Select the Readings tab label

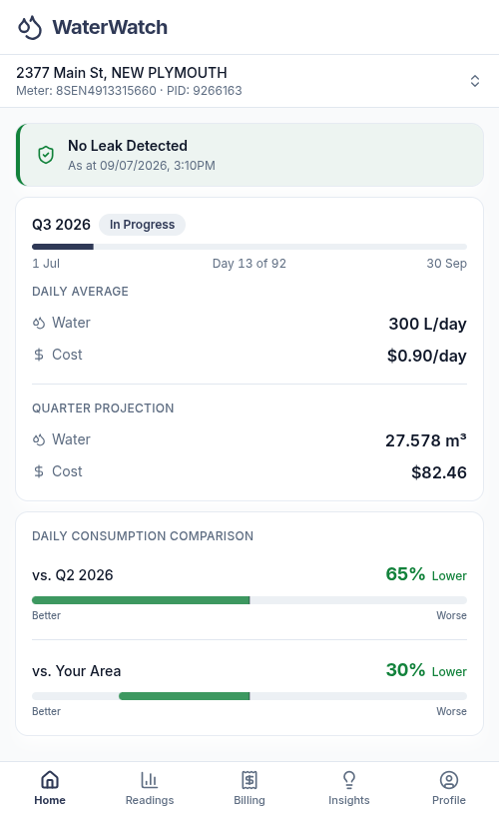coord(150,800)
